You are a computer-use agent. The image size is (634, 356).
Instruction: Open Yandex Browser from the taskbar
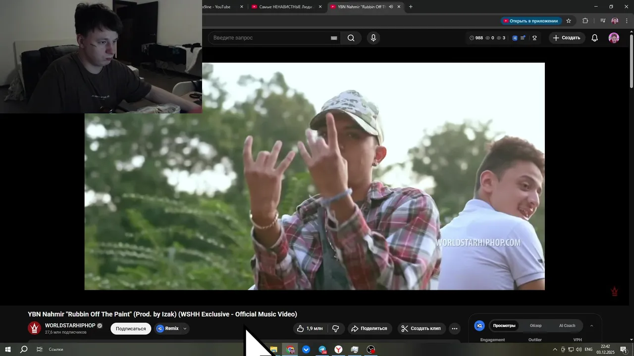(338, 350)
